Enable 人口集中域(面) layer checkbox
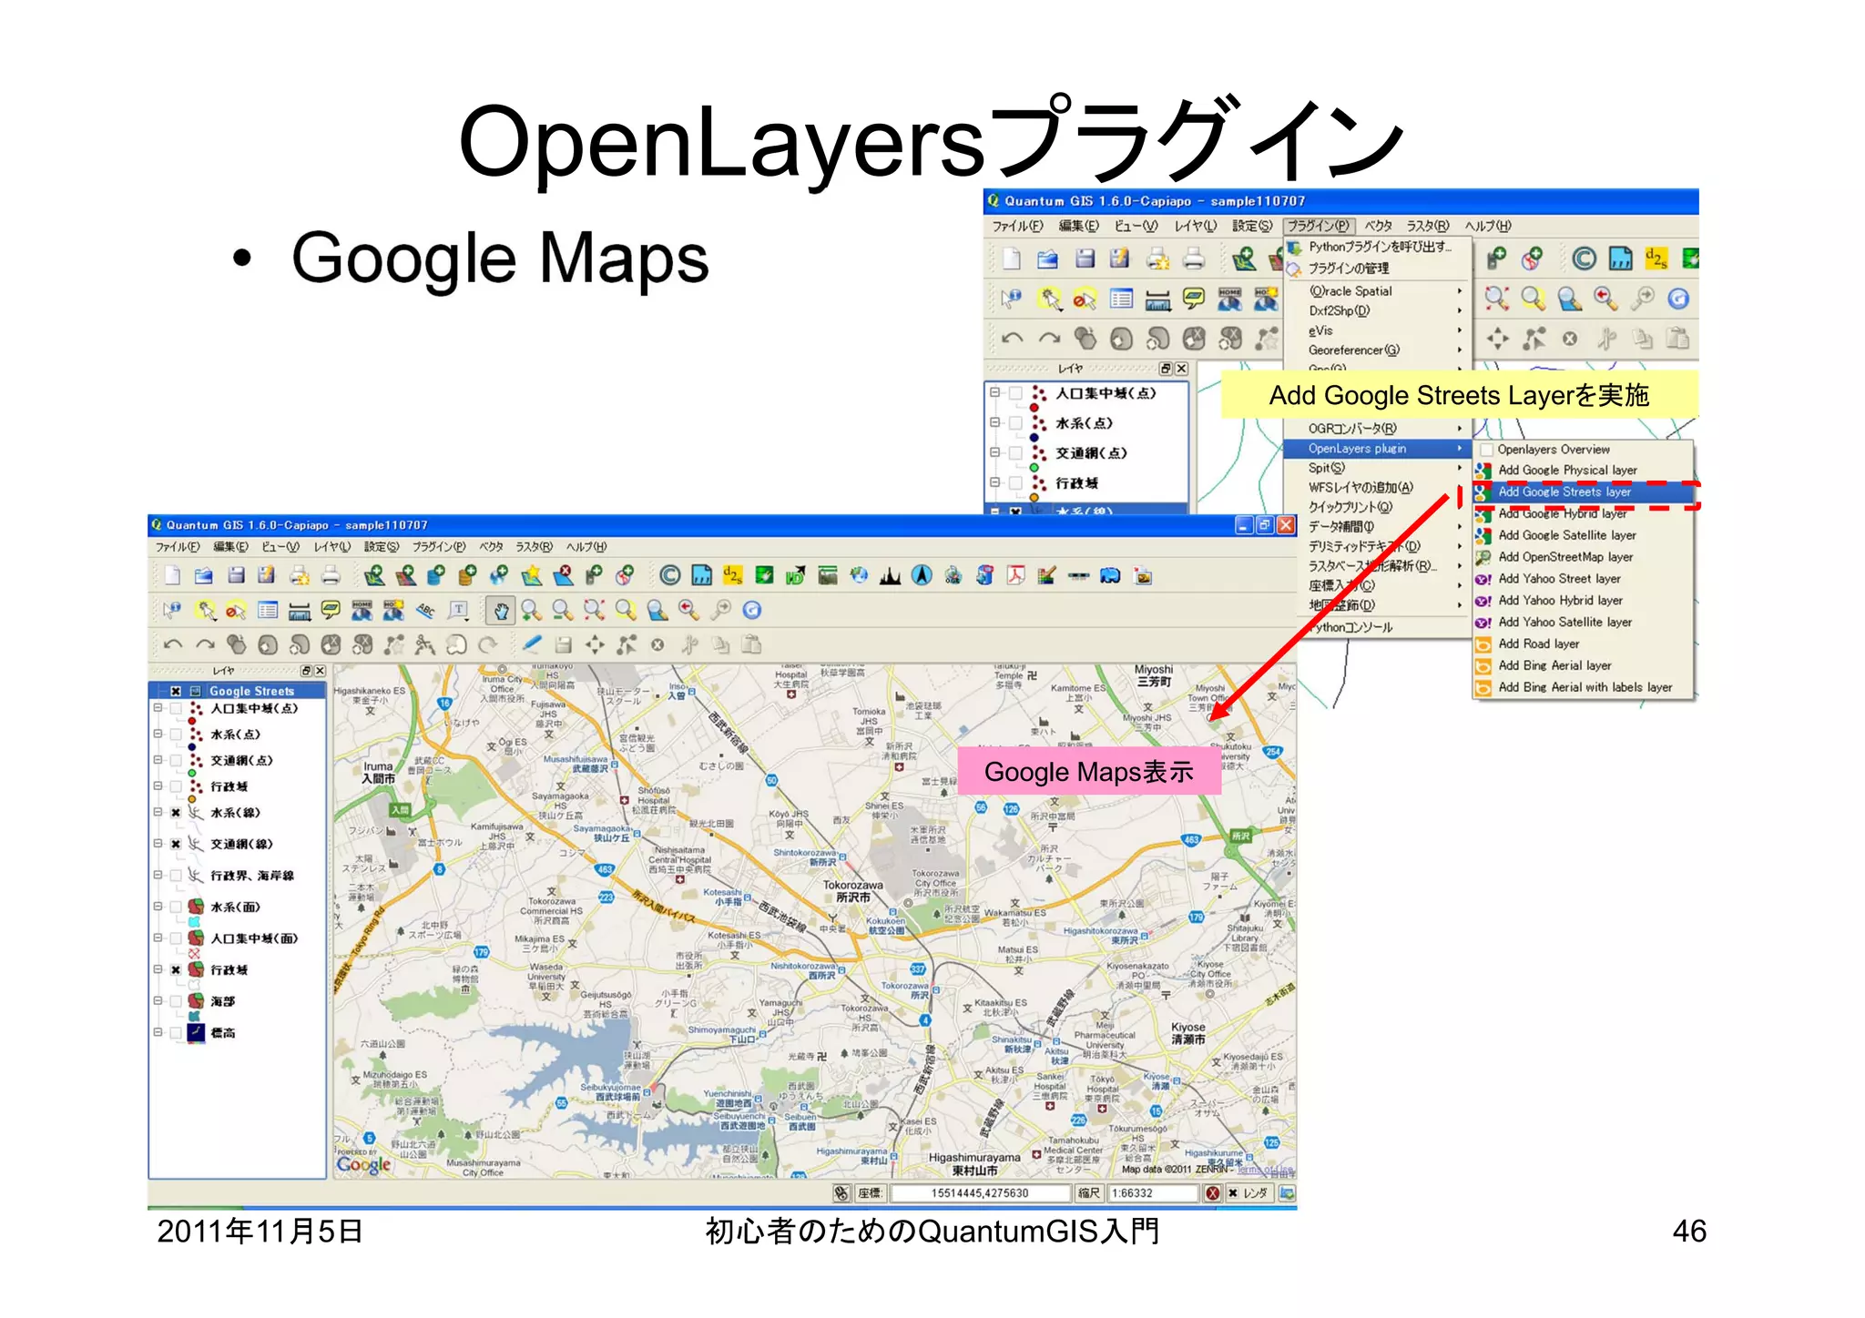Image resolution: width=1865 pixels, height=1318 pixels. [176, 938]
